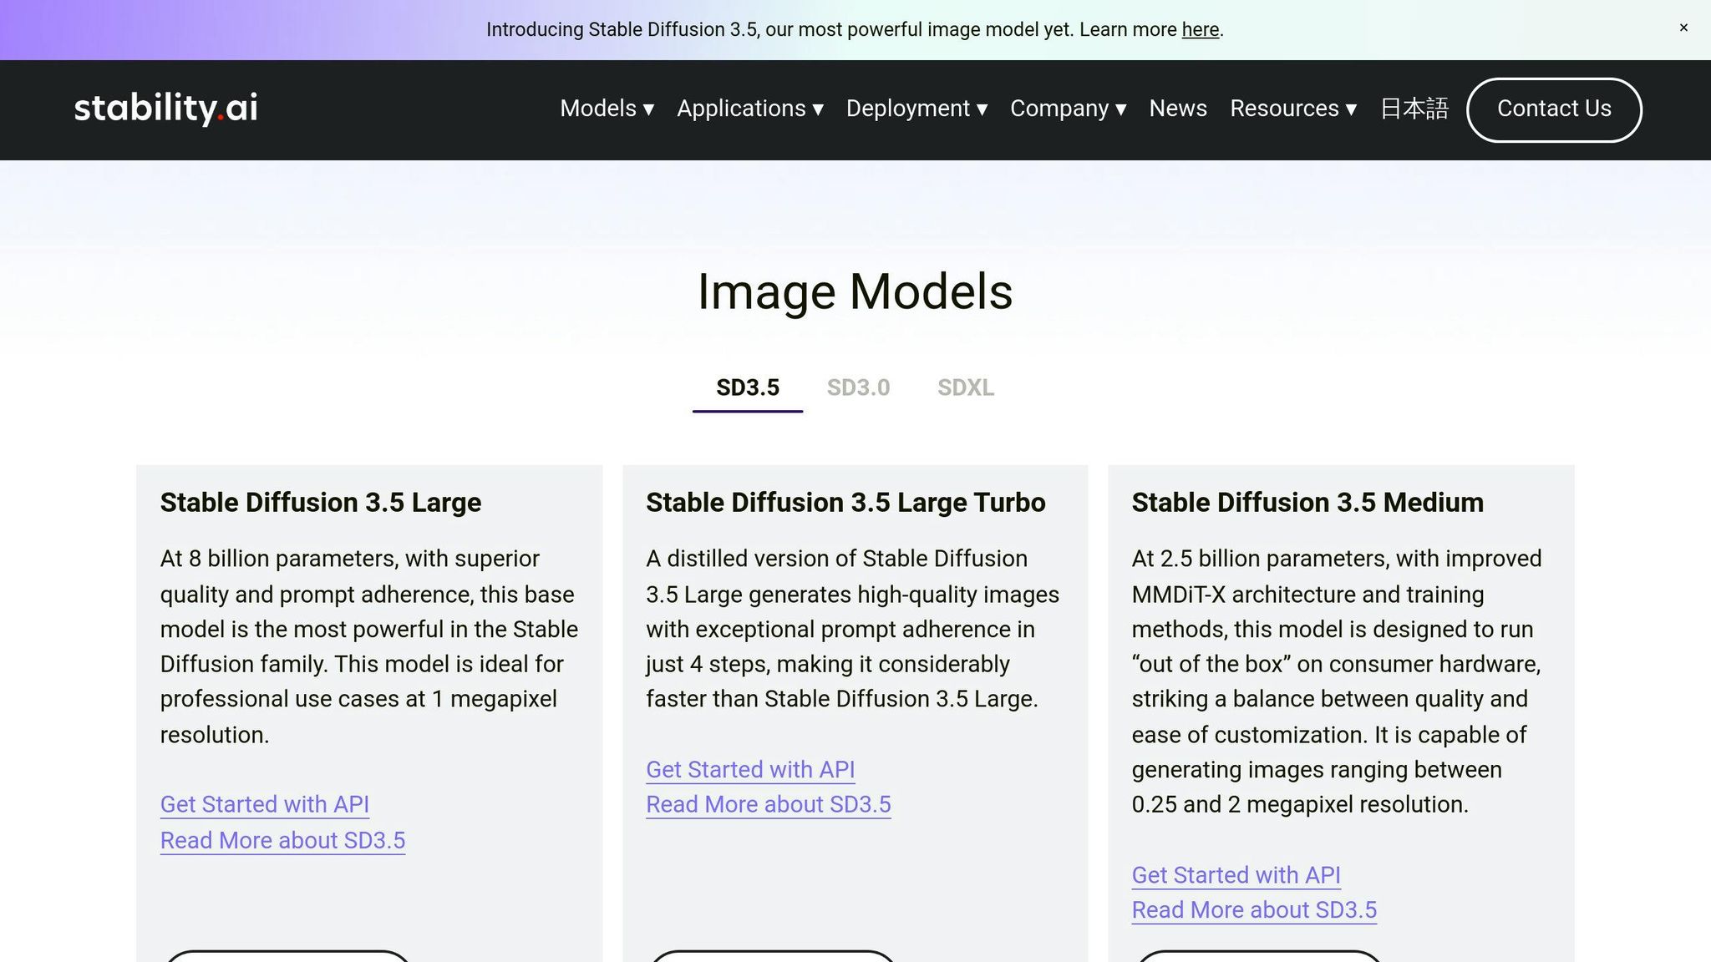
Task: Switch to the SD3.0 tab
Action: click(858, 388)
